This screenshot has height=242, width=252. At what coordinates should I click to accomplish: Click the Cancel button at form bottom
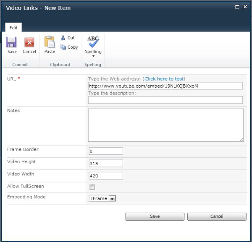tap(217, 216)
